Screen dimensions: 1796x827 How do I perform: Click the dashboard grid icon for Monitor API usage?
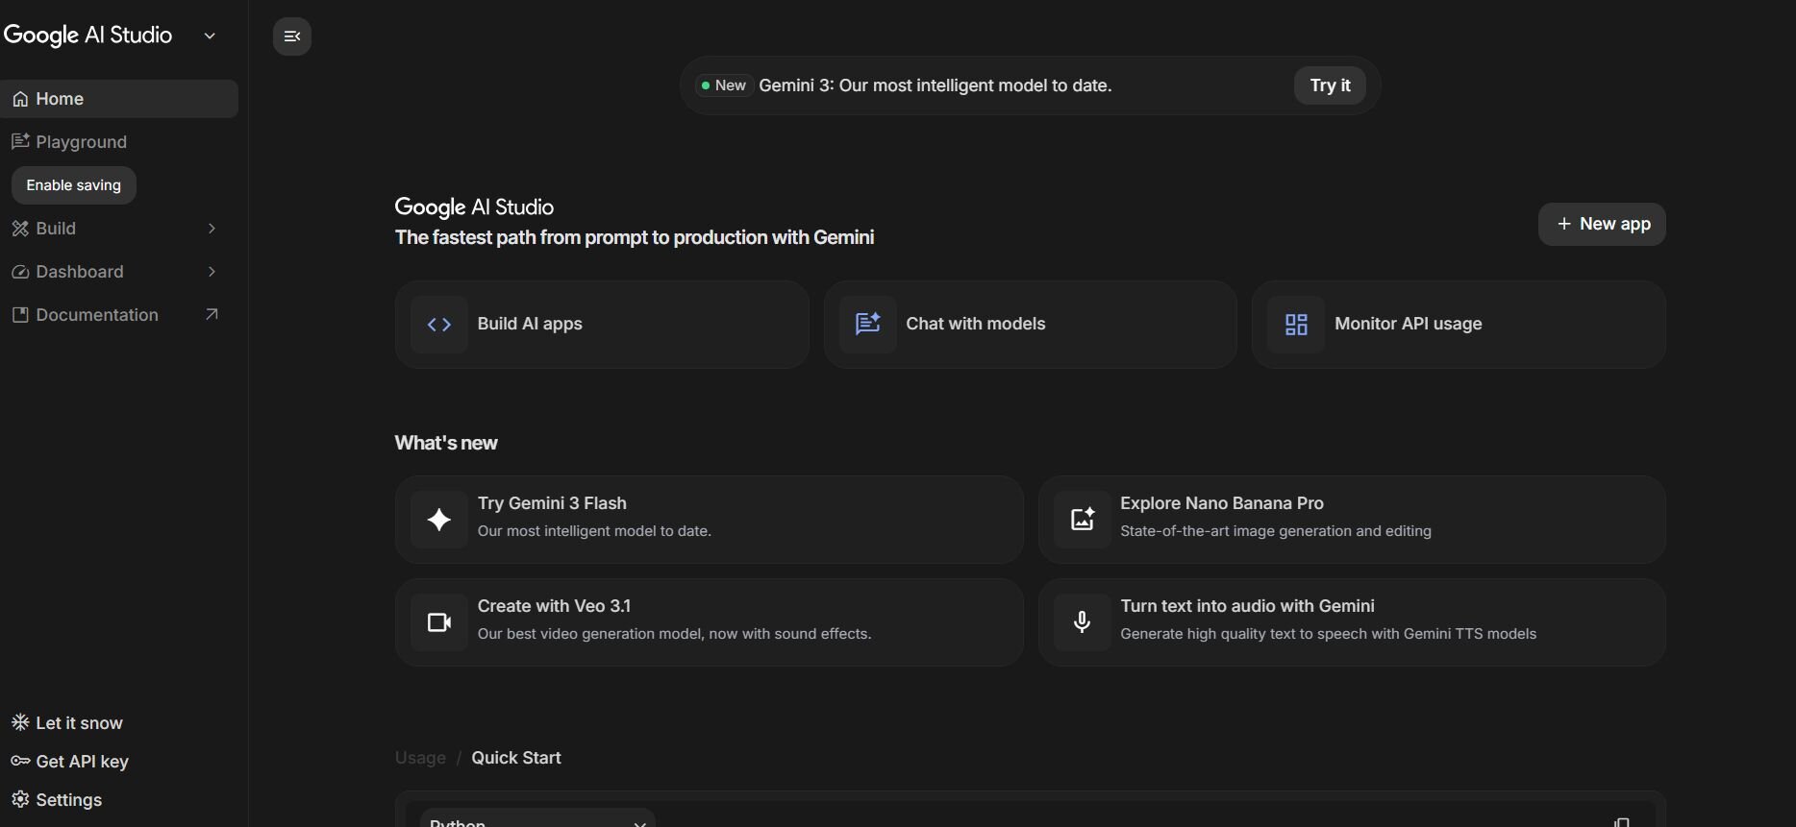coord(1296,325)
